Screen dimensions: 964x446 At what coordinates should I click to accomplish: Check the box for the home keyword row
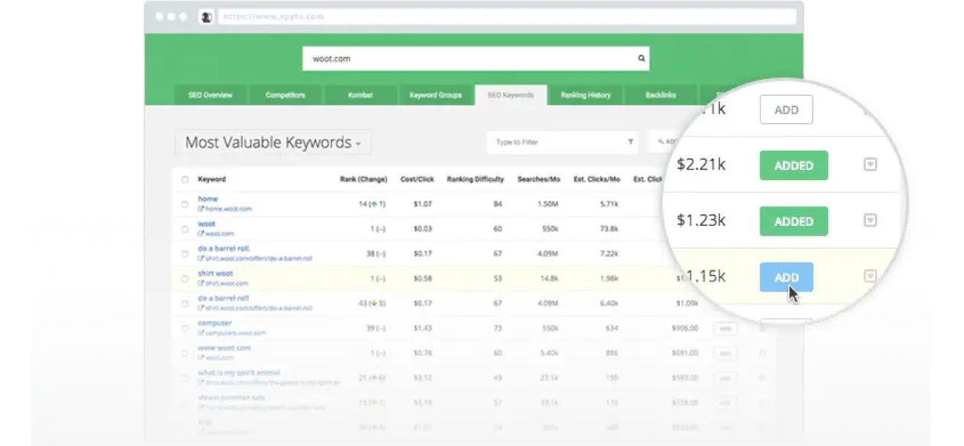(x=184, y=204)
